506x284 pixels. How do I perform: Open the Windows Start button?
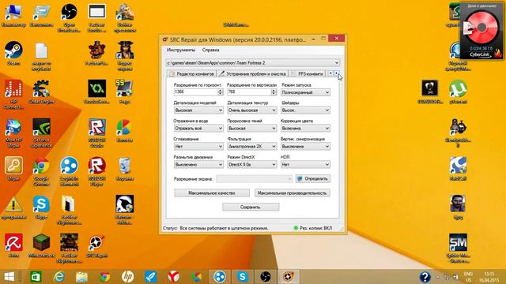(9, 277)
